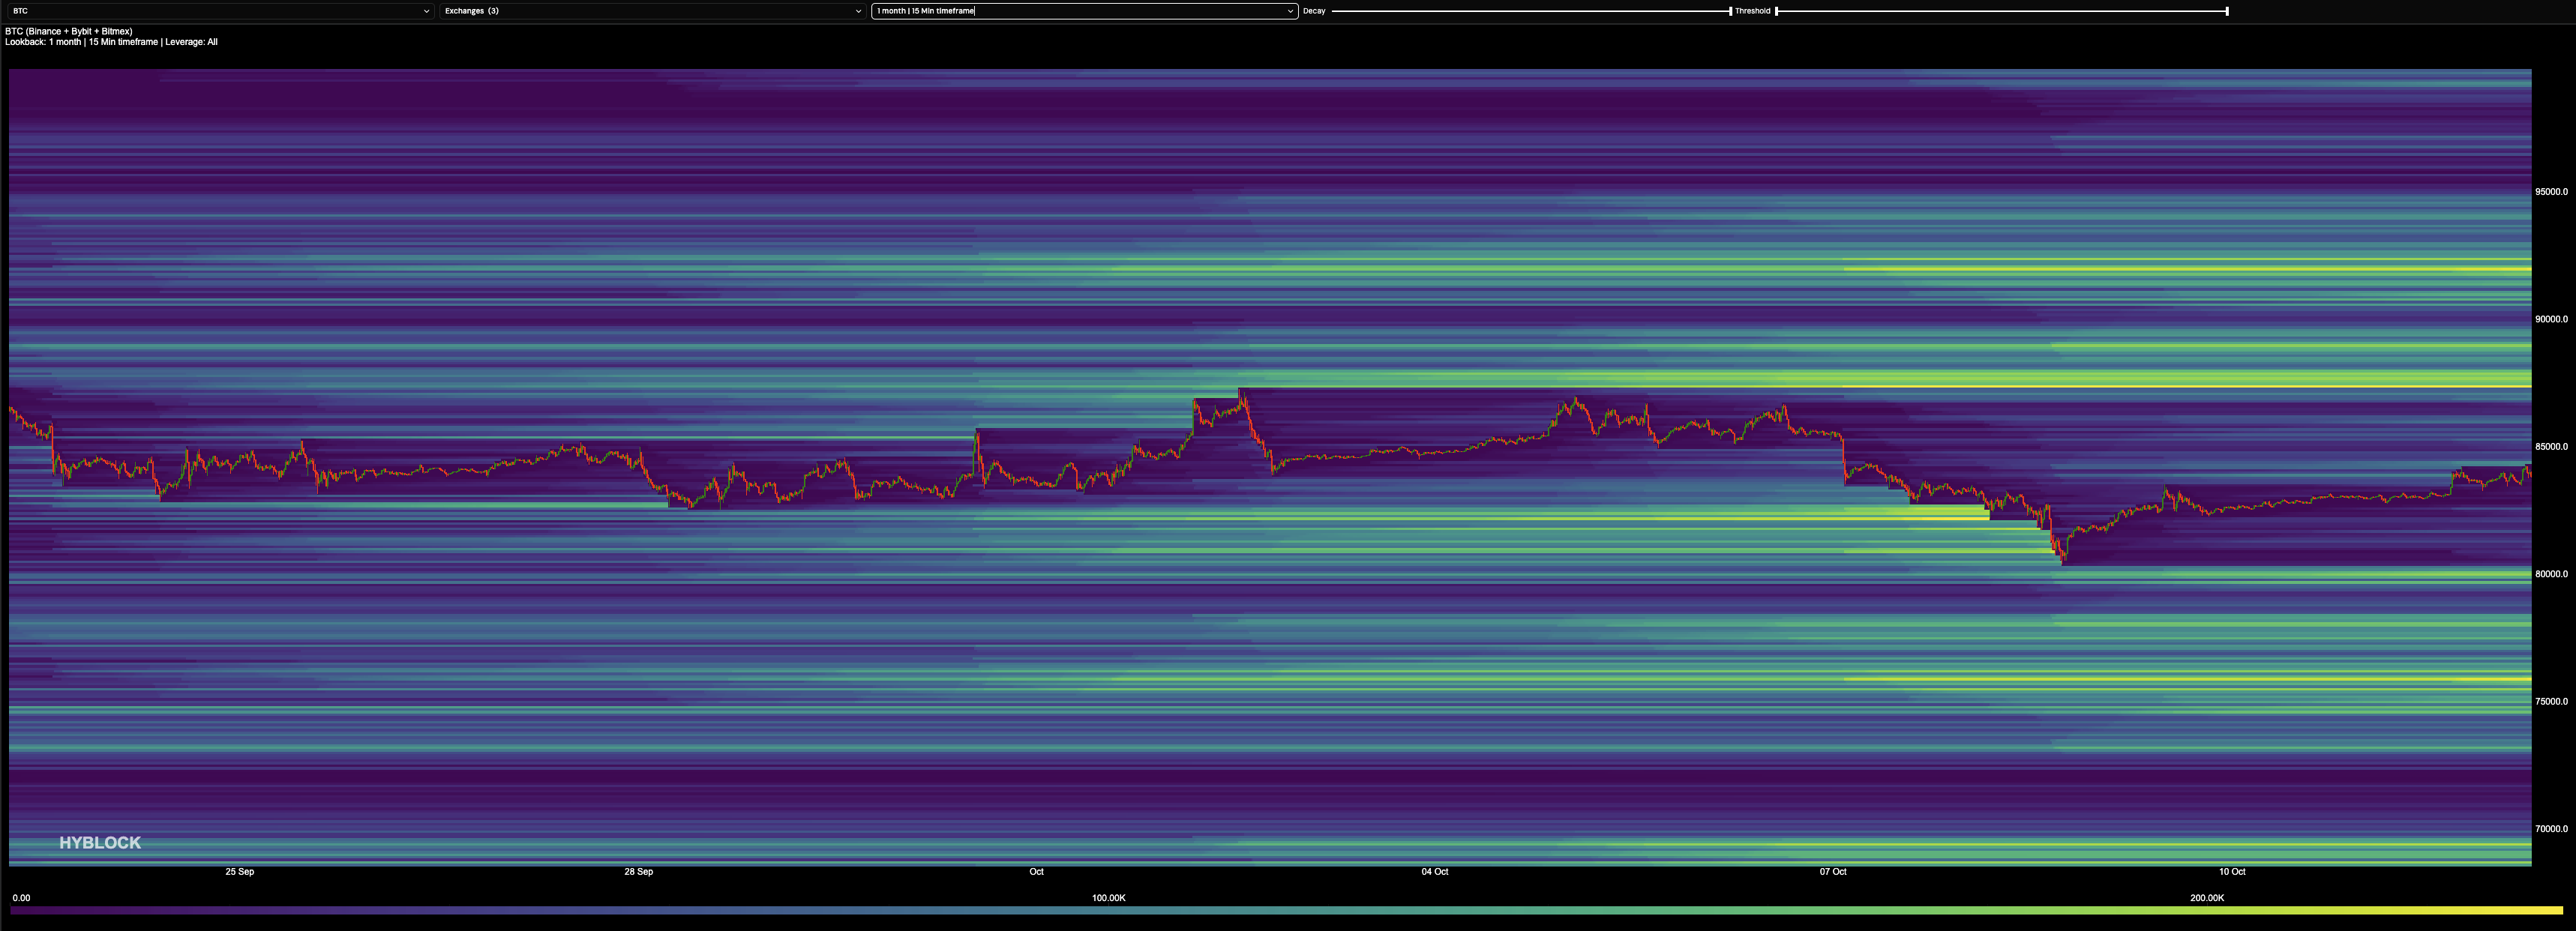This screenshot has height=931, width=2576.
Task: Click the Threshold slider's left handle
Action: tap(1776, 11)
